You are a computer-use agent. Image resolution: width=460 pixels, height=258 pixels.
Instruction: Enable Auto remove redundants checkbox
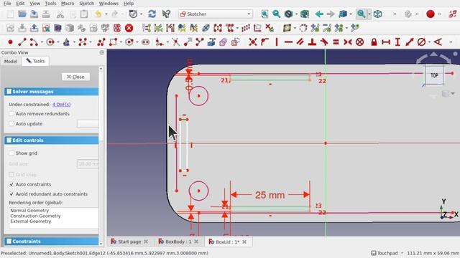coord(11,113)
